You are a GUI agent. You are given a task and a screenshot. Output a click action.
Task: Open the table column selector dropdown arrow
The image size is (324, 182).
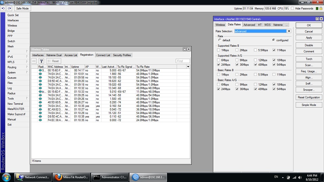(x=188, y=67)
